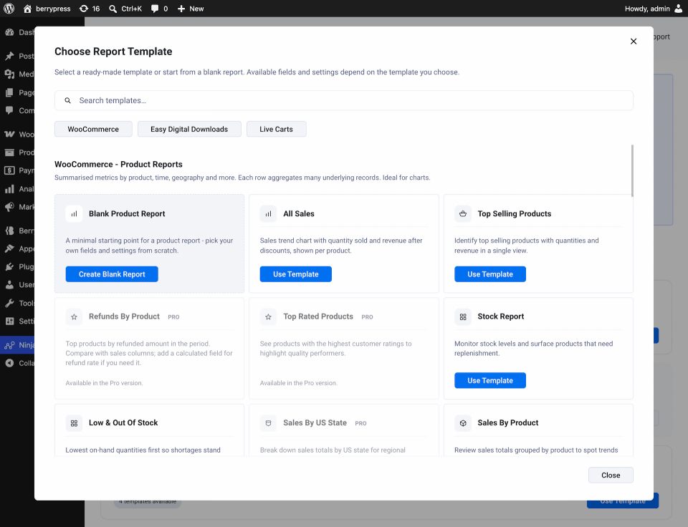Open Payments dollar icon in sidebar
The width and height of the screenshot is (688, 527).
point(9,170)
